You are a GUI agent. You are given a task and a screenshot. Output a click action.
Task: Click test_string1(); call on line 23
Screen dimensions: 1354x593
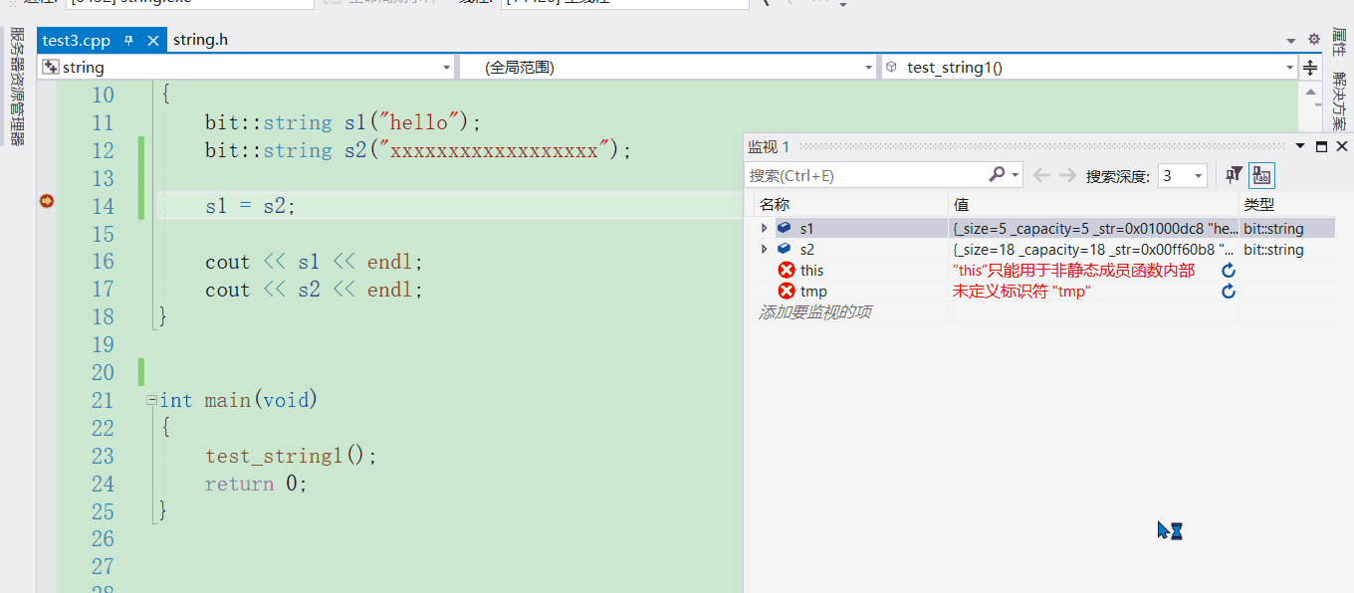coord(292,456)
